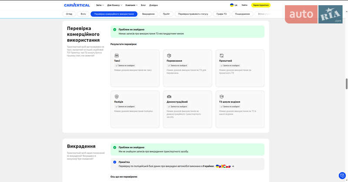This screenshot has width=348, height=182.
Task: Go to the Блог page
Action: pyautogui.click(x=144, y=5)
